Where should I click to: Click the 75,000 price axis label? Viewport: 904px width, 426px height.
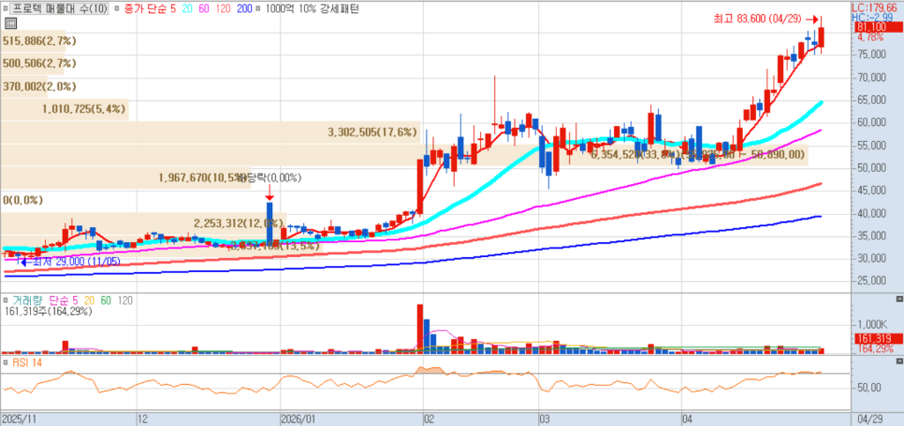point(870,55)
